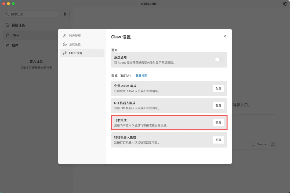Viewport: 290px width, 193px height.
Task: Click the 搜索任务 search field
Action: click(31, 14)
